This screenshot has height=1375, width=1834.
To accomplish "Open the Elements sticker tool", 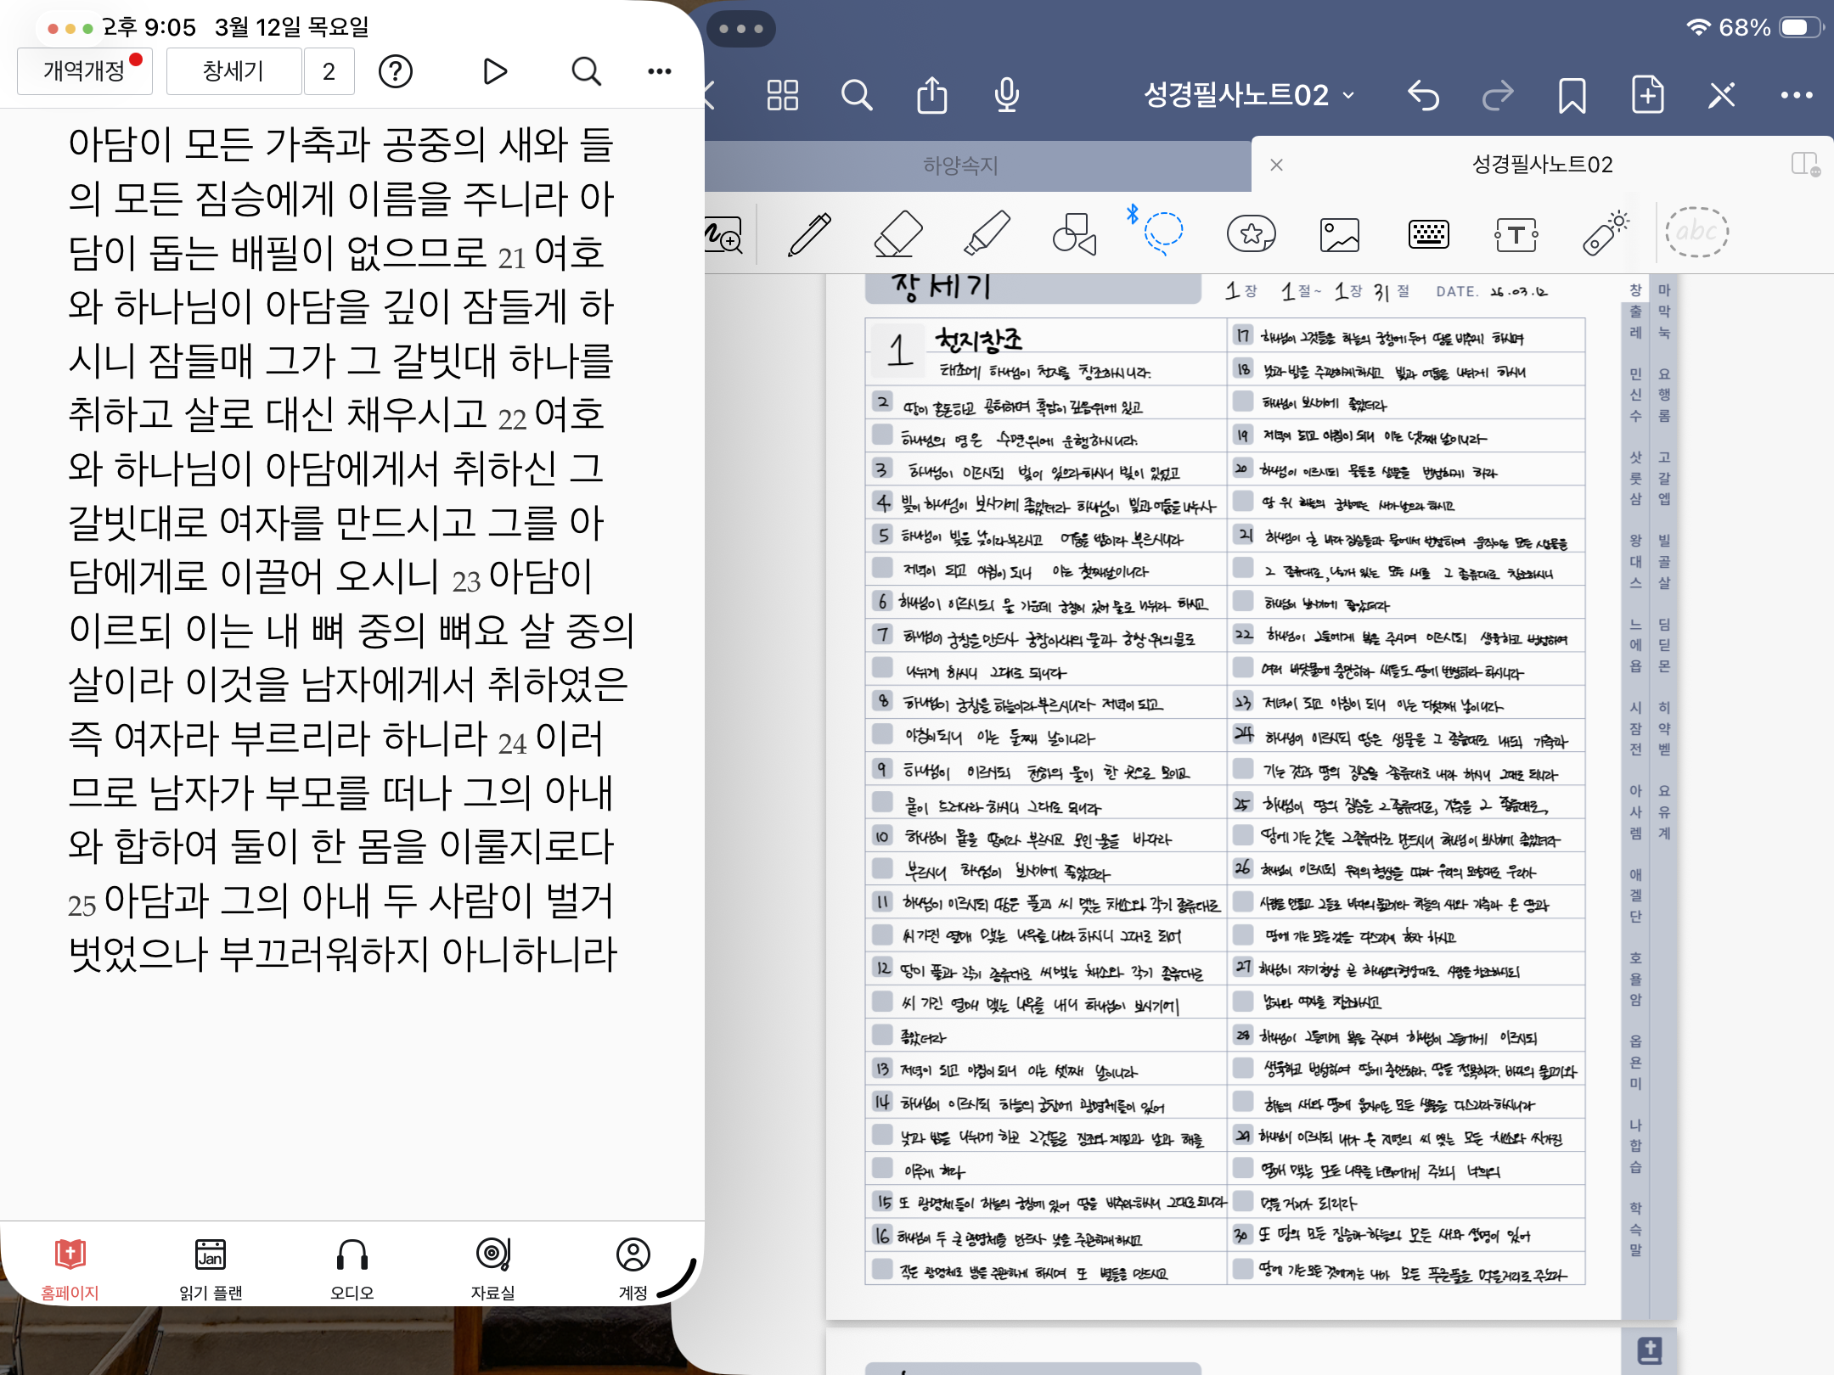I will coord(1252,233).
